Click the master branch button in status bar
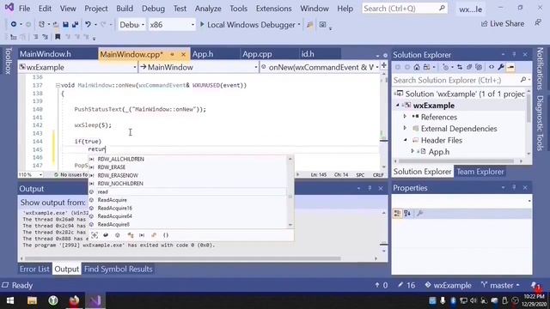Screen dimensions: 550x309 (500, 285)
